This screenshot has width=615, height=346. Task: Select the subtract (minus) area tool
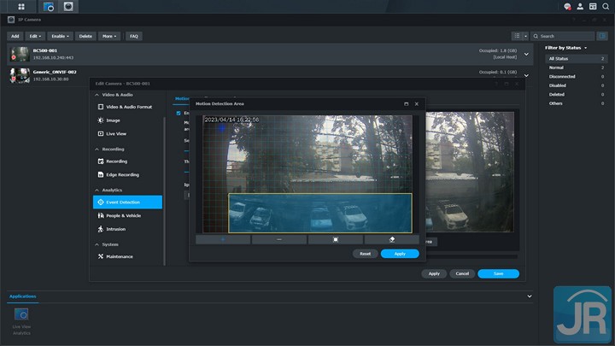coord(279,240)
